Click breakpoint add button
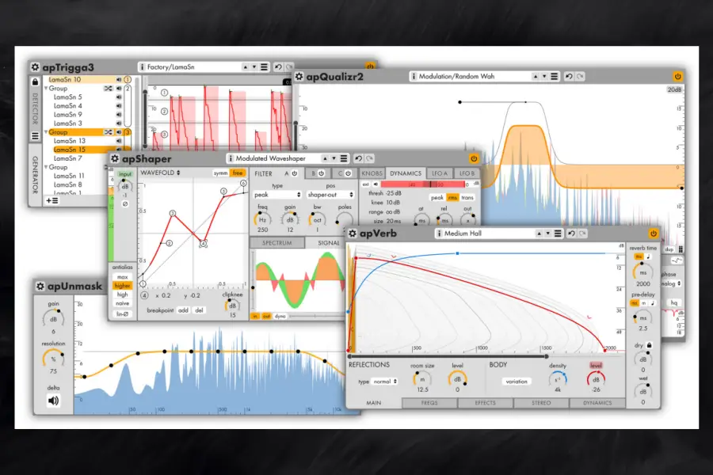The width and height of the screenshot is (713, 475). [183, 310]
